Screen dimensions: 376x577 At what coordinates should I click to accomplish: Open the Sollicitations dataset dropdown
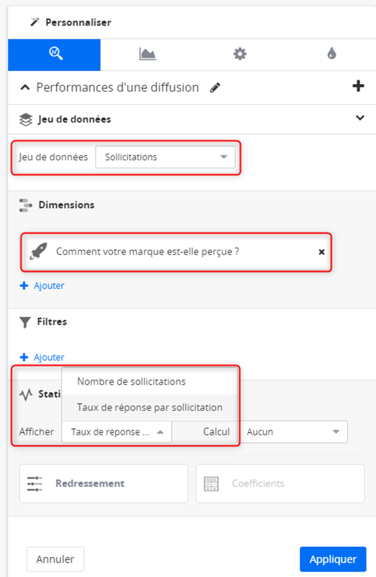click(x=165, y=157)
